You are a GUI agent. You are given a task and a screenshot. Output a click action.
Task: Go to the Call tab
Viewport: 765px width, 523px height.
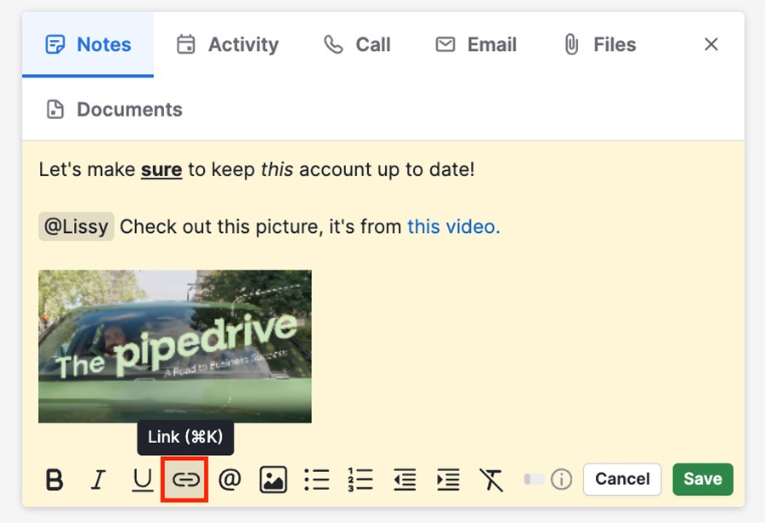pyautogui.click(x=357, y=44)
